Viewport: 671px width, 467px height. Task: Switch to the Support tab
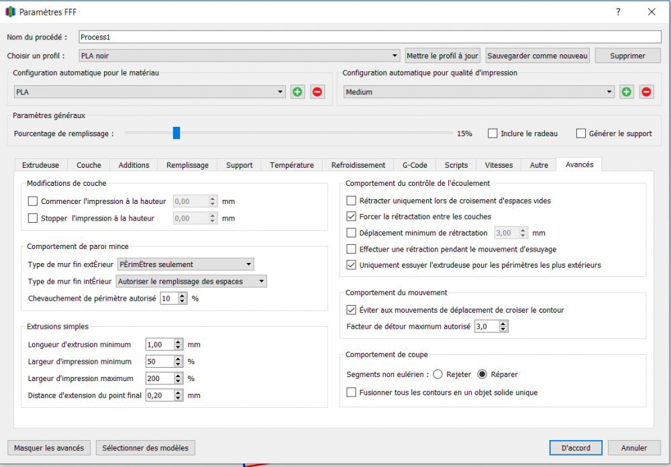point(240,165)
